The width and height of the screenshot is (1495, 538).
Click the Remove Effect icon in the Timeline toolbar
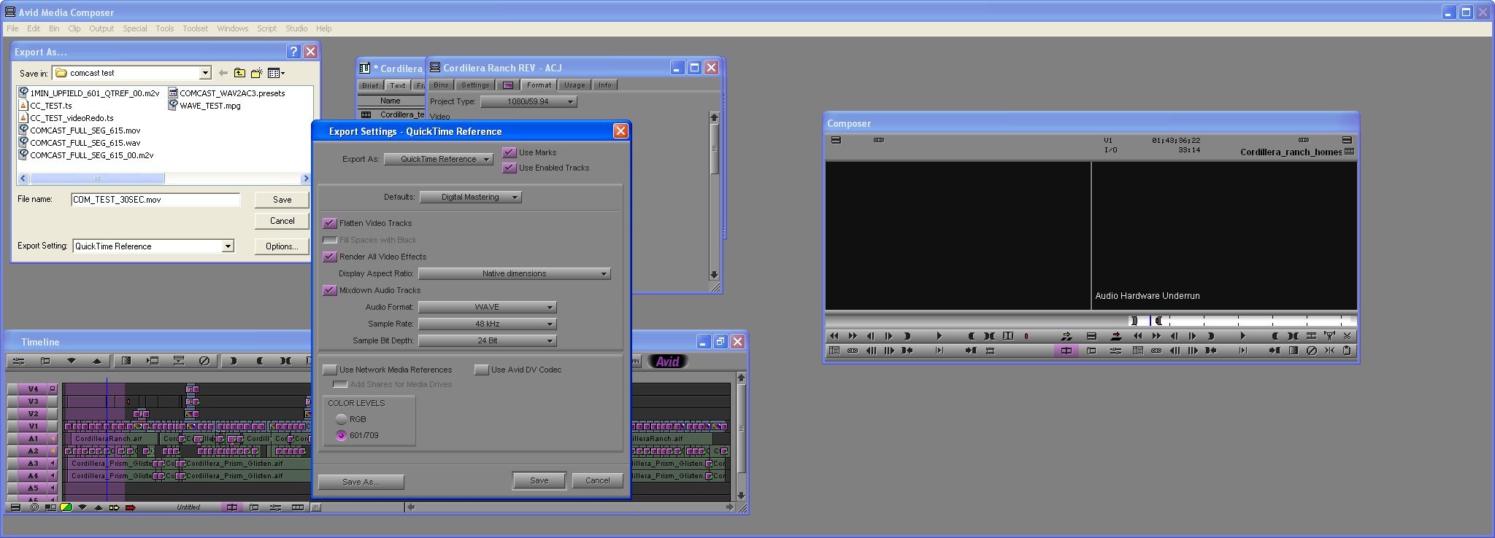pos(204,361)
